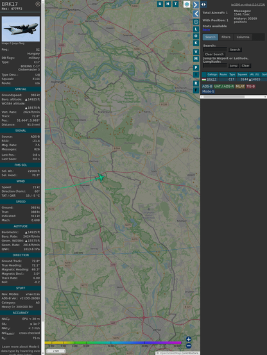Image resolution: width=267 pixels, height=355 pixels.
Task: Click the Jump to airport input field
Action: click(215, 65)
